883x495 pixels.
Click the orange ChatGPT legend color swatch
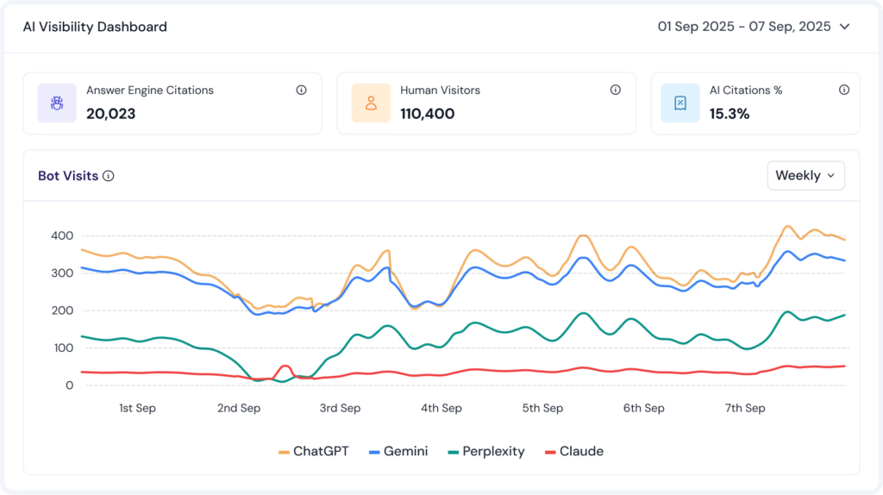pos(284,452)
